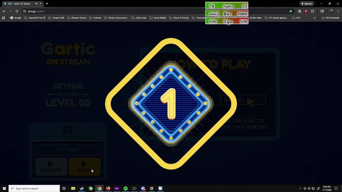Open Task View on the taskbar

pyautogui.click(x=64, y=189)
